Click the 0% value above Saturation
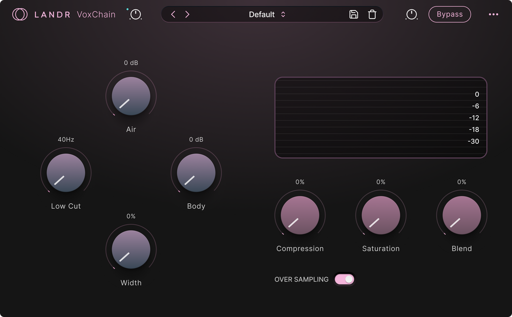This screenshot has width=512, height=317. [380, 182]
